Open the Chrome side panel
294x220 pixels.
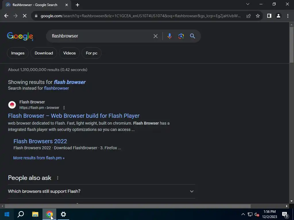(269, 16)
